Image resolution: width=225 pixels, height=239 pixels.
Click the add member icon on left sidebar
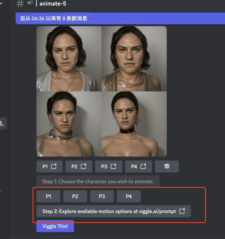point(2,123)
